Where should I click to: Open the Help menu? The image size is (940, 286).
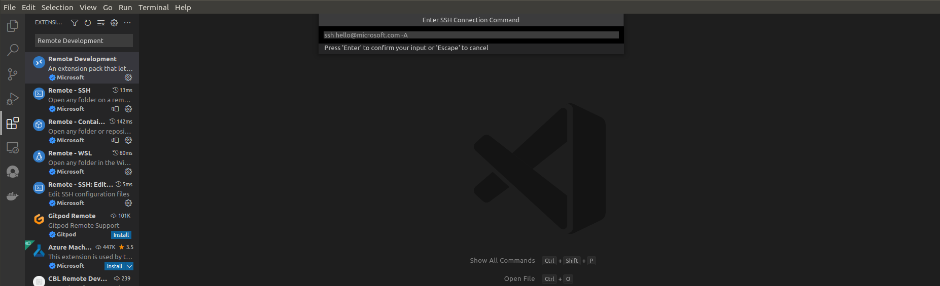pos(183,7)
